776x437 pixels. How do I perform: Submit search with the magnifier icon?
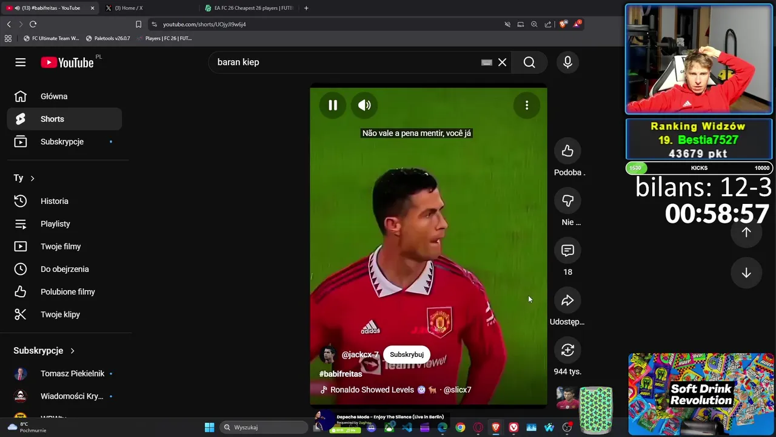click(529, 62)
